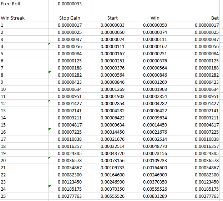Select Bet cell 0.00000037 in row 3
This screenshot has width=223, height=201.
198,39
